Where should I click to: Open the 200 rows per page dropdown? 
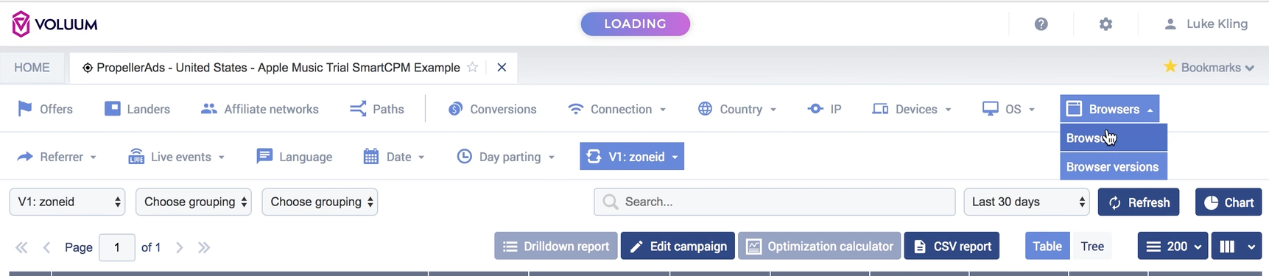(1173, 247)
